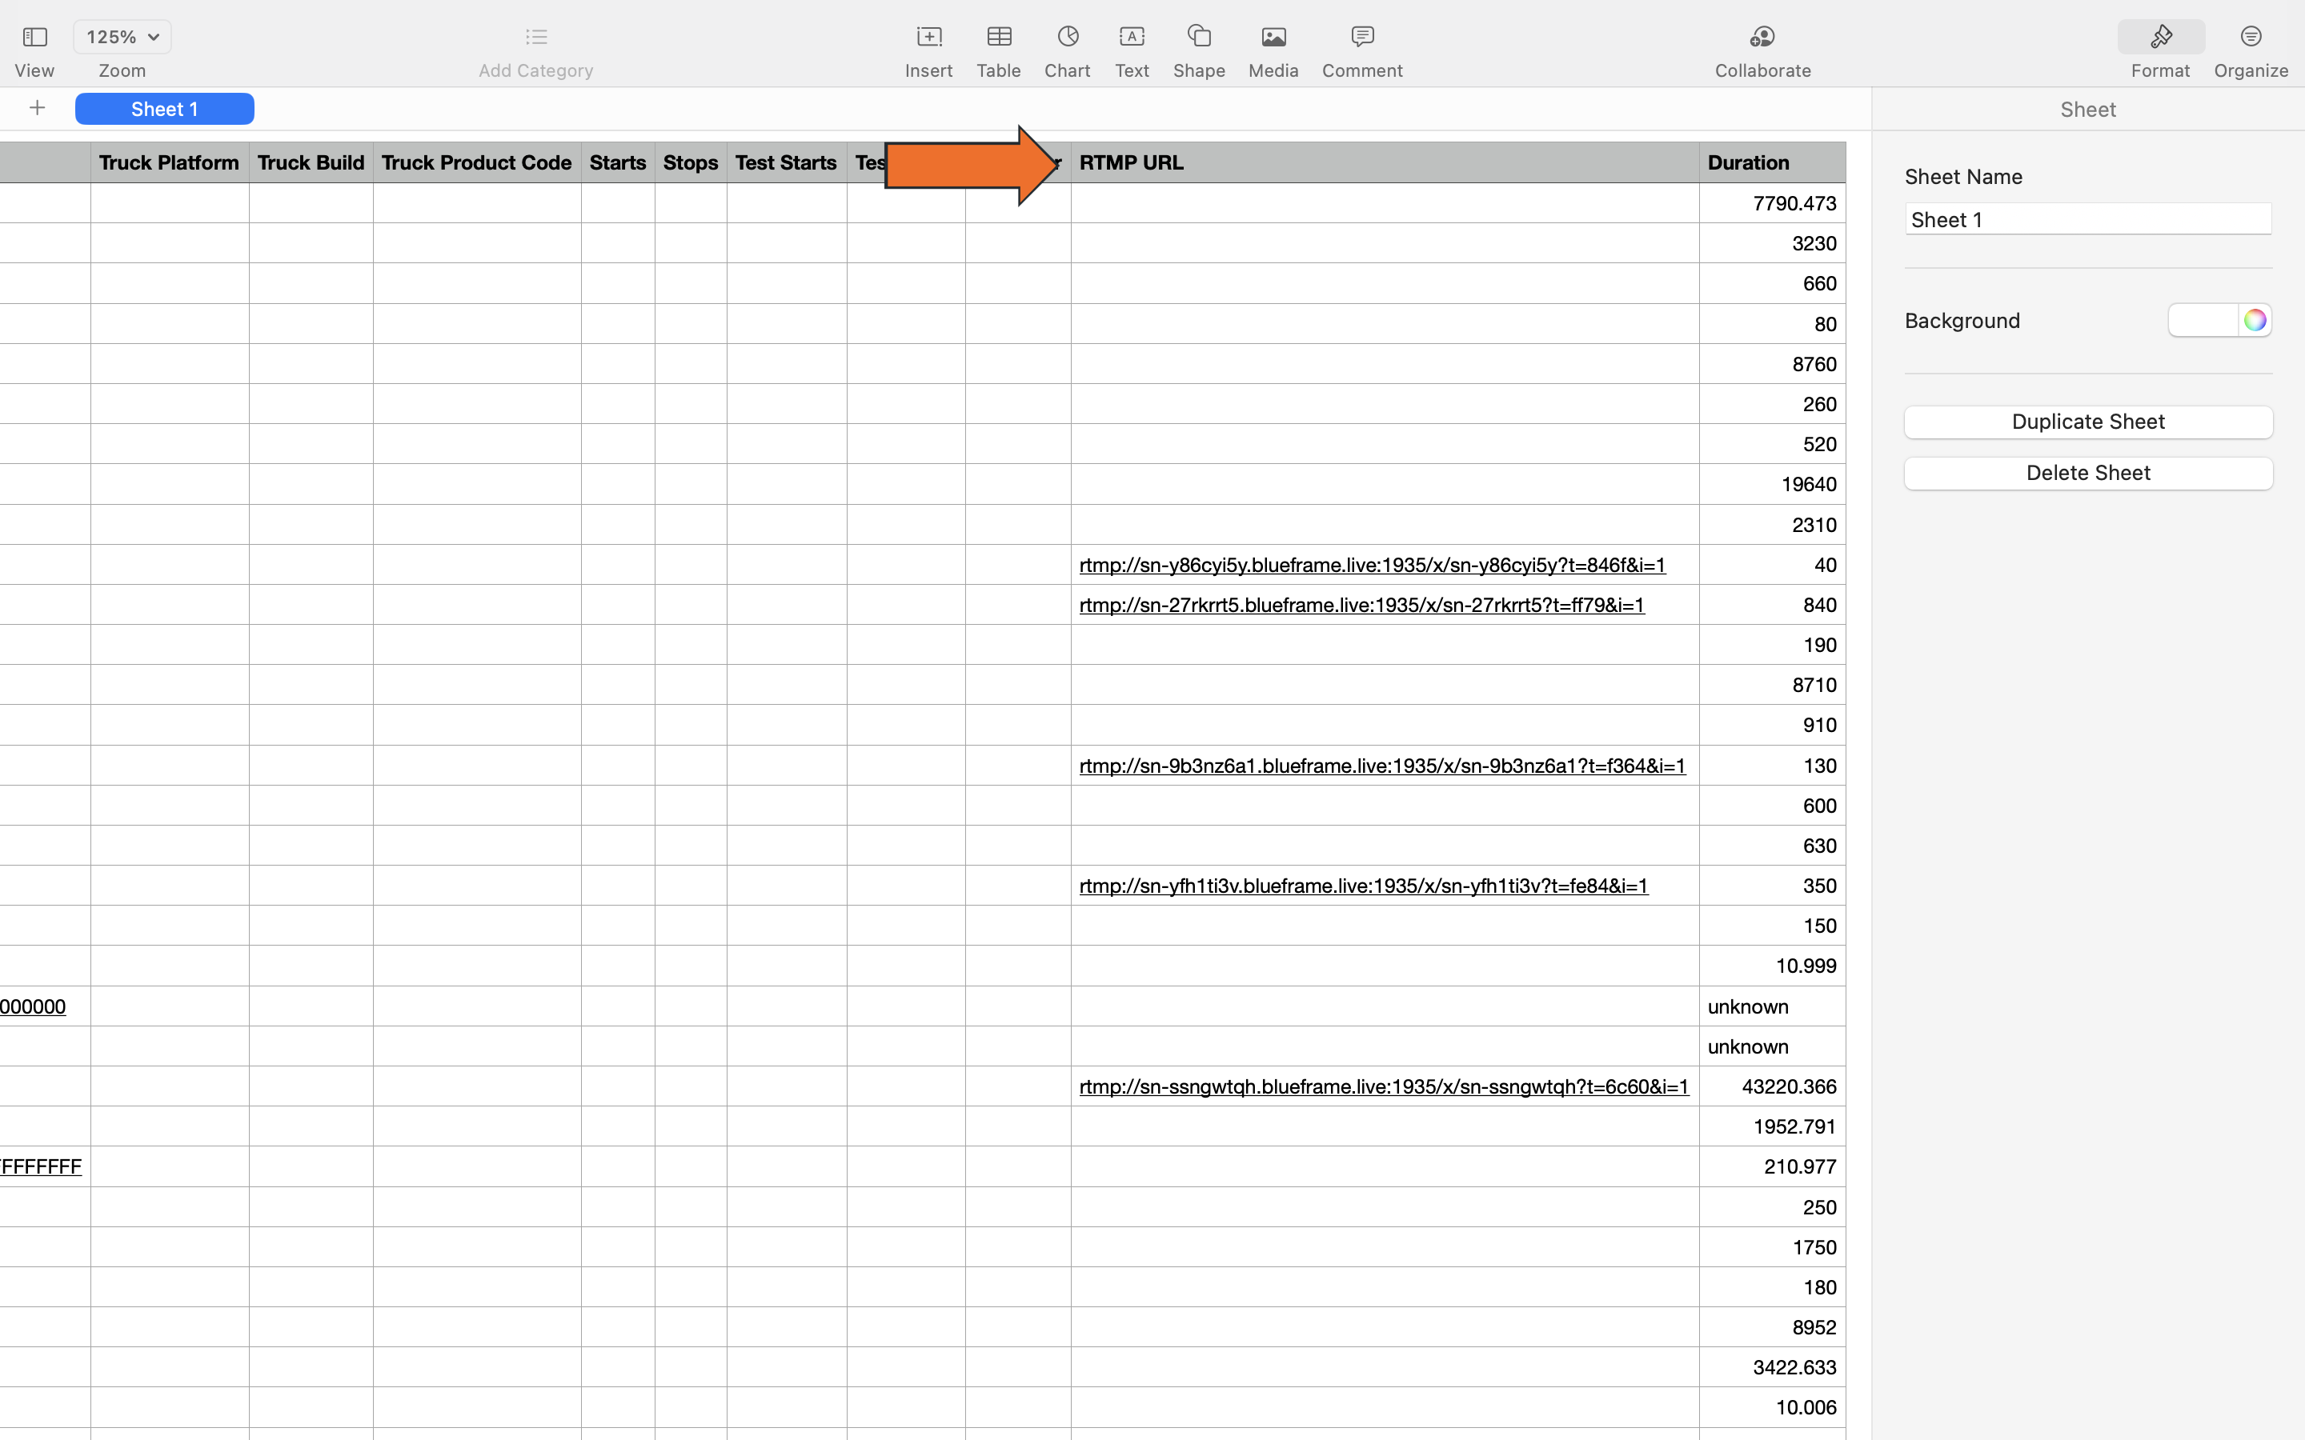Toggle the Format inspector

pyautogui.click(x=2160, y=37)
